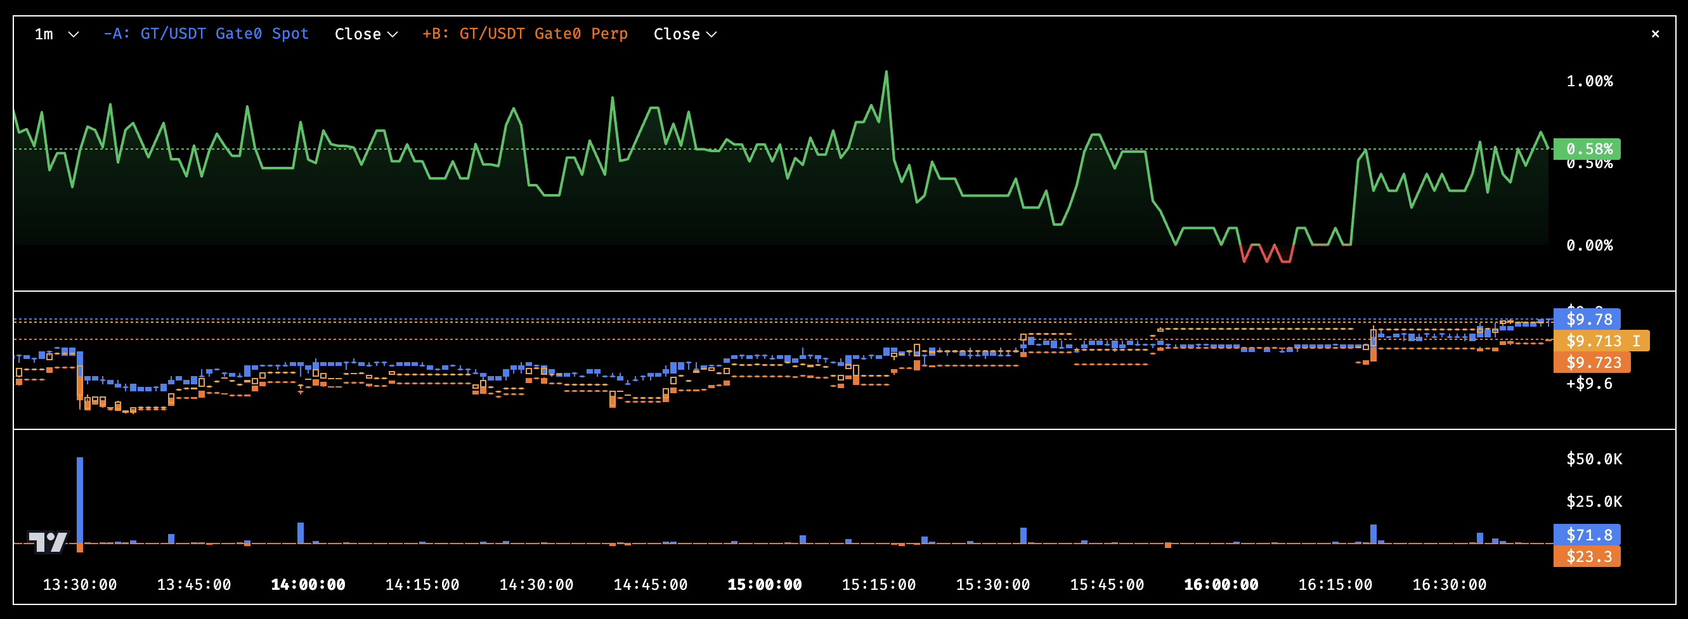Click the 13:45:00 time axis label
Screen dimensions: 1688x619
pos(194,585)
